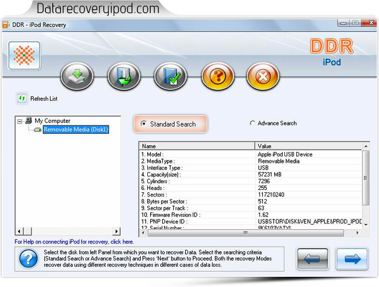Click the '10. Firmware Revision ID :' row name

click(x=171, y=215)
